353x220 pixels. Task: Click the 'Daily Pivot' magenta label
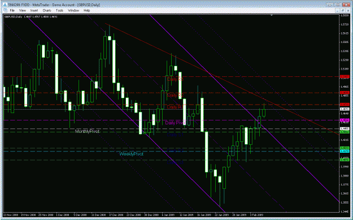click(x=176, y=123)
